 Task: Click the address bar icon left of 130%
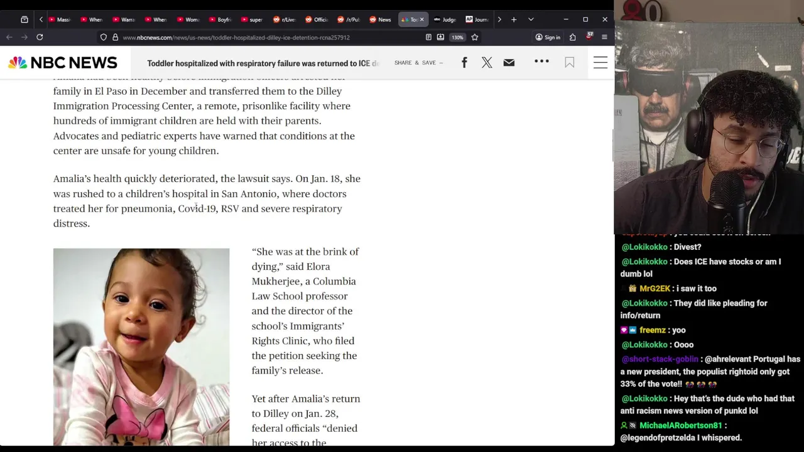pyautogui.click(x=440, y=37)
